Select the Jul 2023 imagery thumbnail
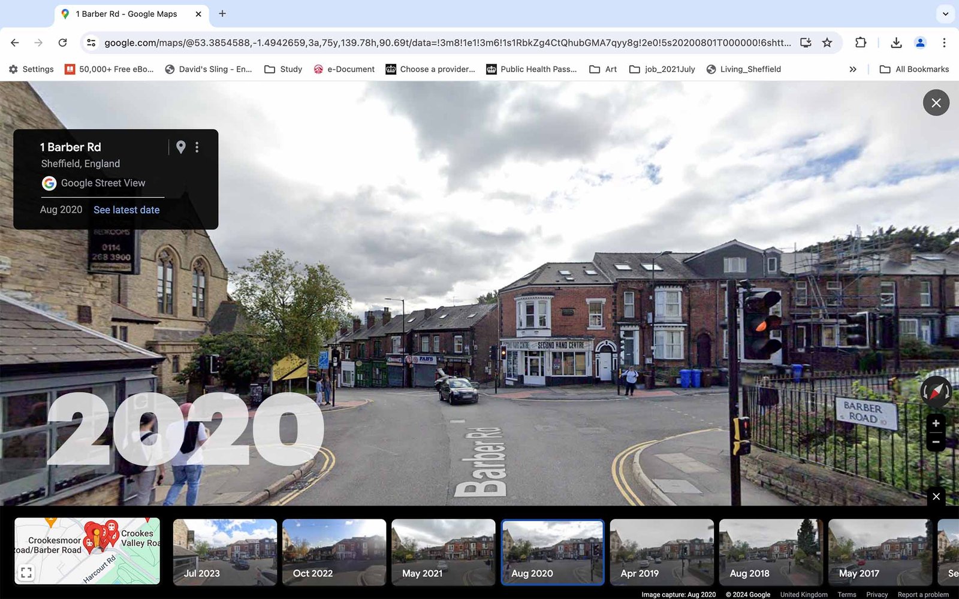Viewport: 959px width, 599px height. pos(225,552)
